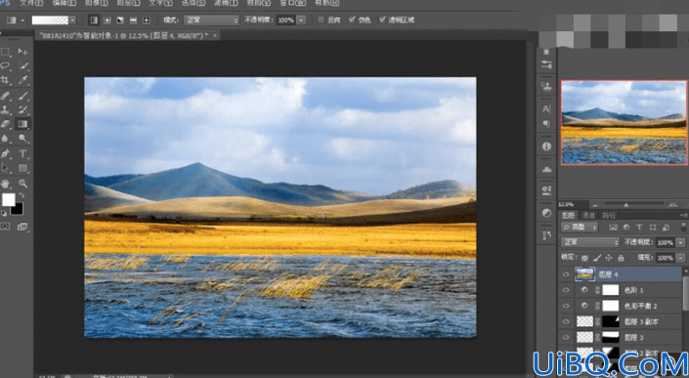Select the Brush tool
This screenshot has width=689, height=378.
tap(22, 96)
